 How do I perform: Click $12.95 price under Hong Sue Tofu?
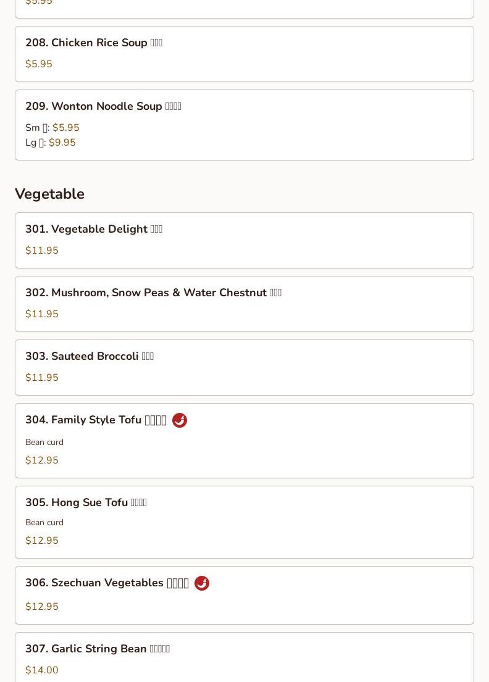pyautogui.click(x=42, y=541)
